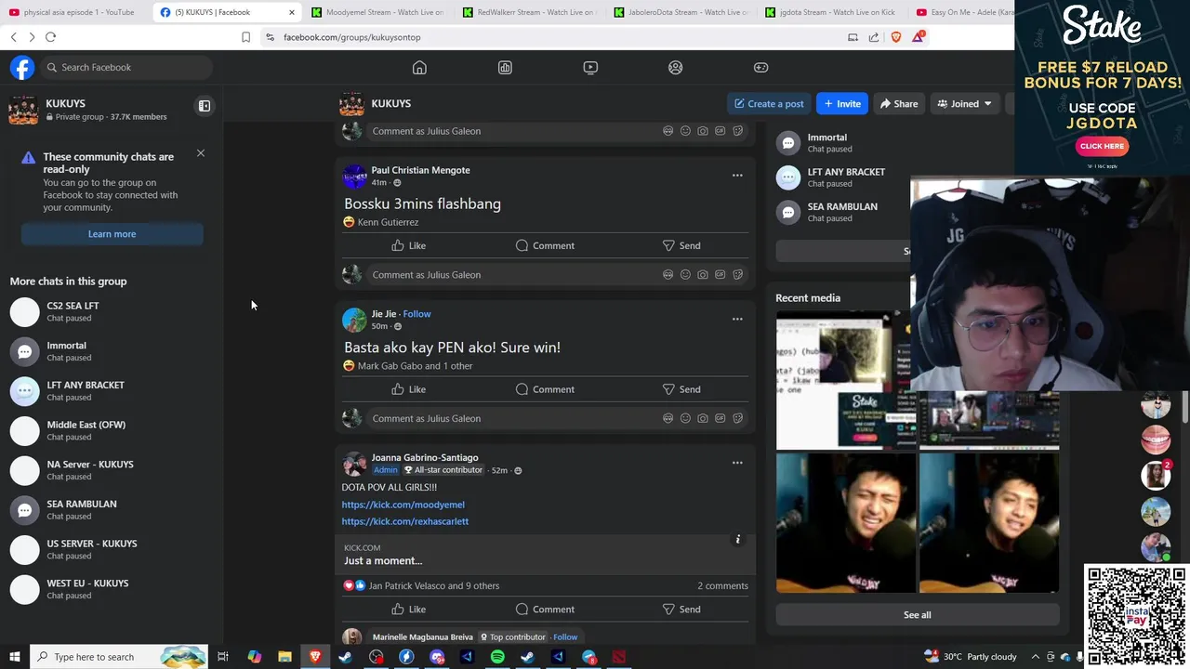Open options menu on Paul Christian Mengote post
Image resolution: width=1190 pixels, height=669 pixels.
(737, 175)
